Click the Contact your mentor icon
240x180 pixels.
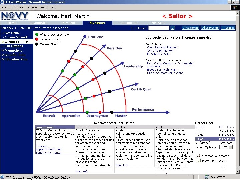[199, 156]
